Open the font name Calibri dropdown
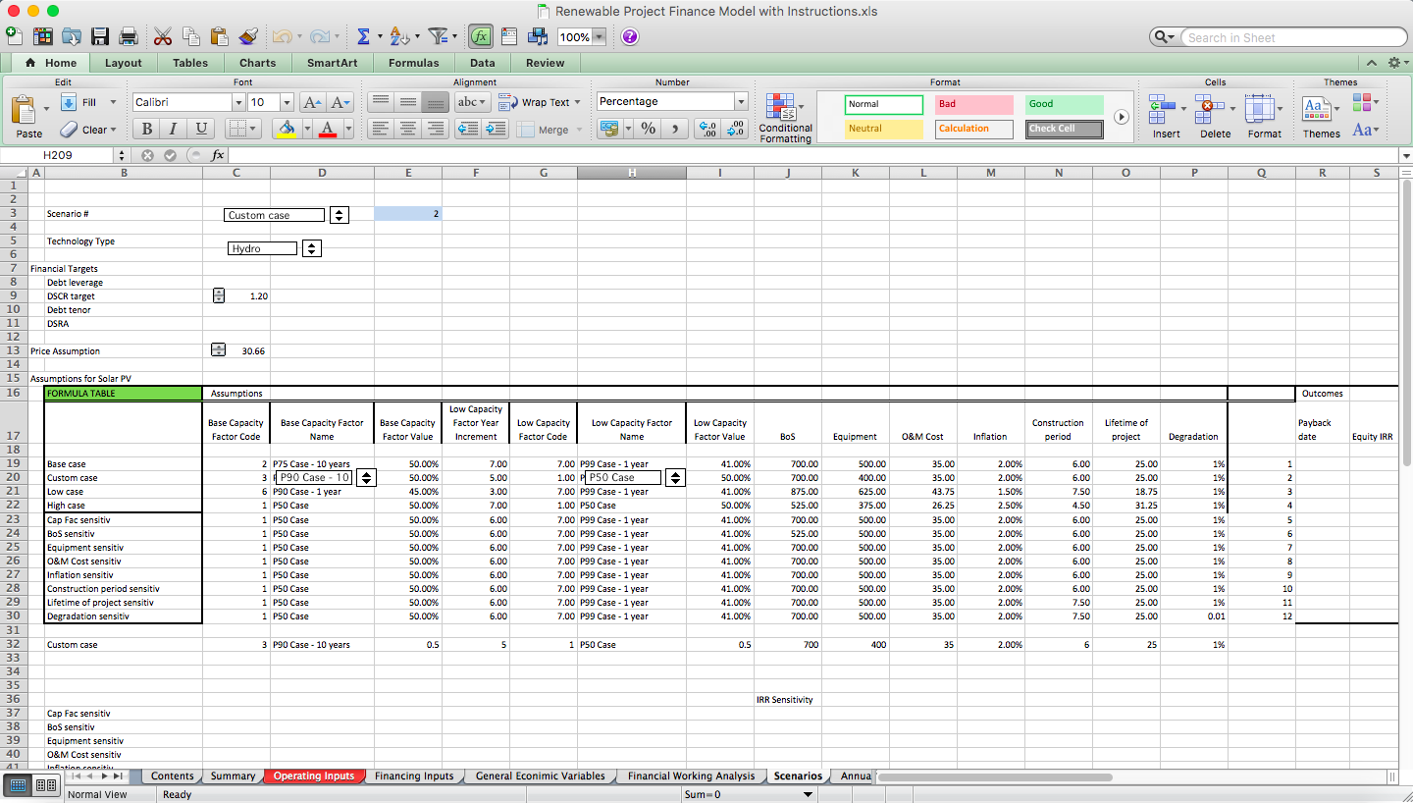Screen dimensions: 1413x803 (x=238, y=102)
